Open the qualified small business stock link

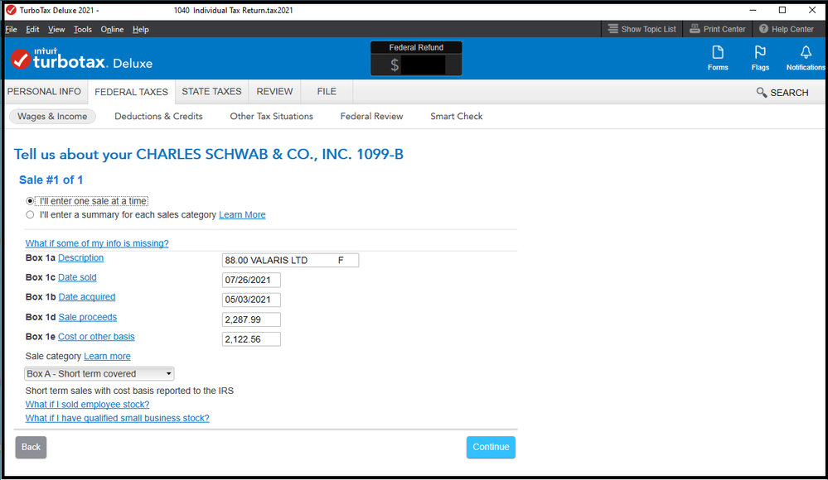[x=117, y=418]
